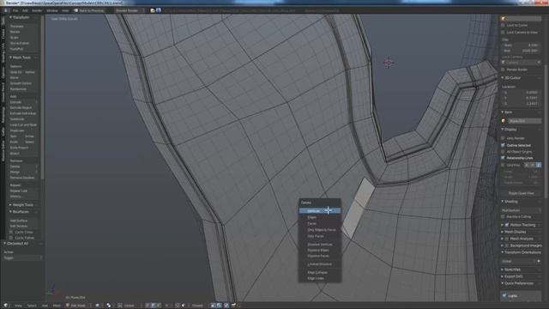Choose Dissolve Vertices in Delete menu
This screenshot has width=549, height=309.
click(320, 244)
